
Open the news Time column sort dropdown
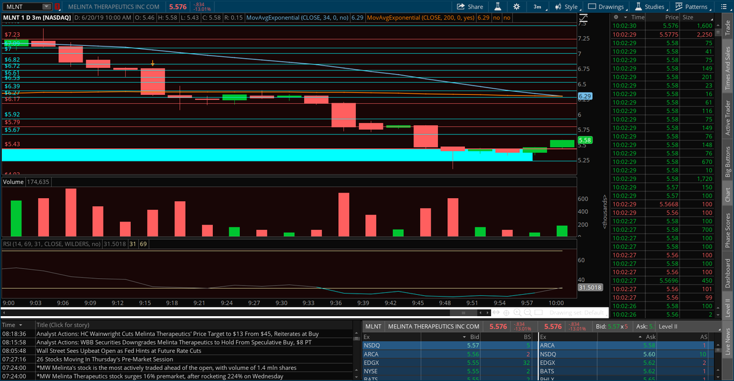pyautogui.click(x=21, y=325)
